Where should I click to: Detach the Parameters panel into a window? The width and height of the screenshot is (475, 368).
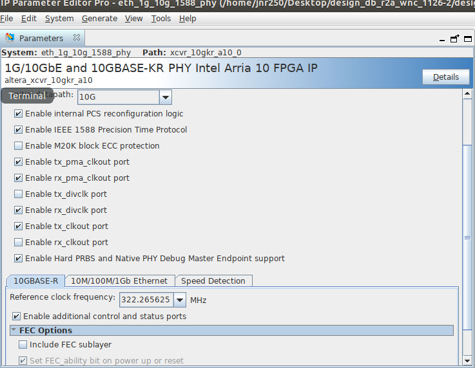pyautogui.click(x=455, y=39)
